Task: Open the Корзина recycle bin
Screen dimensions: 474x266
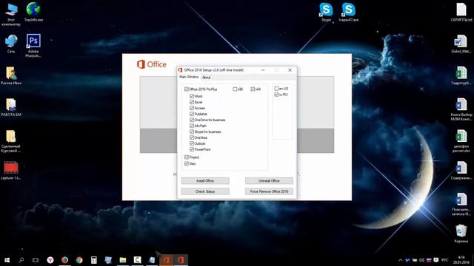Action: [x=461, y=233]
